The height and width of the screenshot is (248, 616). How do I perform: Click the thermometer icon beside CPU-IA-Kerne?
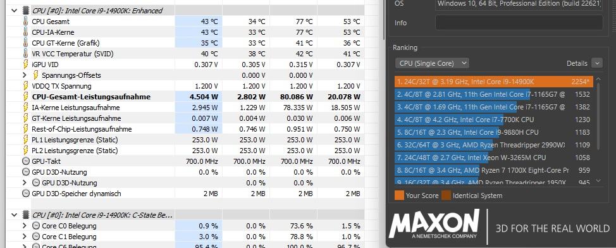click(26, 32)
